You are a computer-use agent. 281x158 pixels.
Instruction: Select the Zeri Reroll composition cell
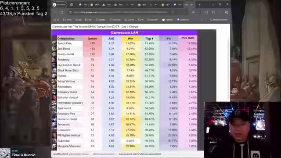pos(70,49)
